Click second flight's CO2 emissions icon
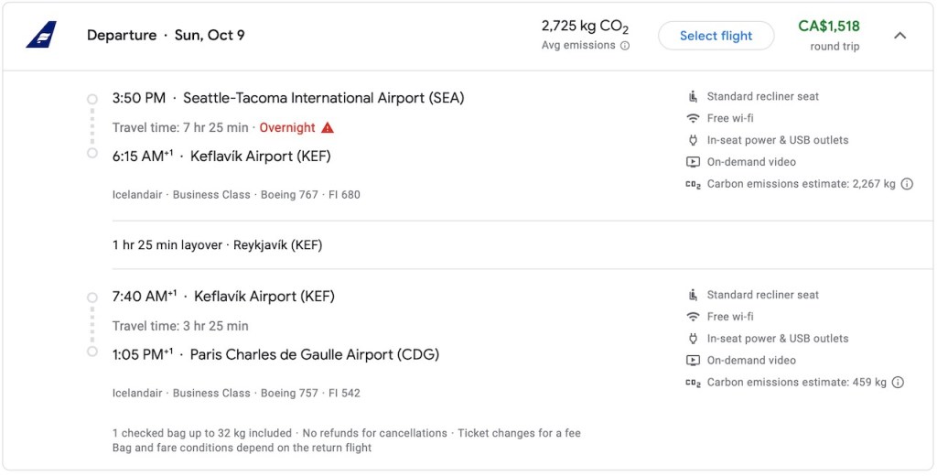 pyautogui.click(x=693, y=383)
